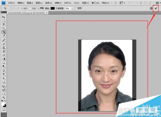Viewport: 161px width, 117px height.
Task: Open the 选择(S) menu
Action: [49, 3]
